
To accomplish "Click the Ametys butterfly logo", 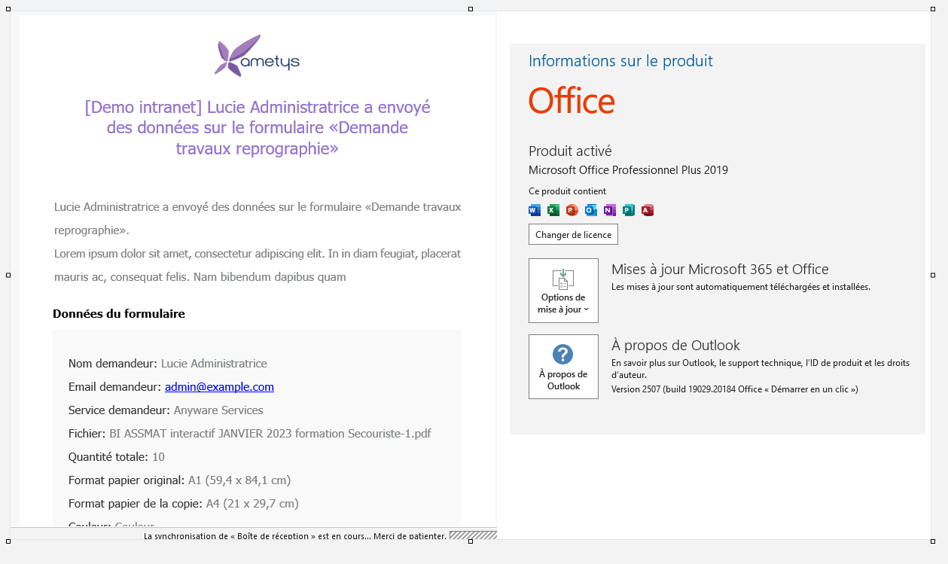I will click(x=257, y=56).
